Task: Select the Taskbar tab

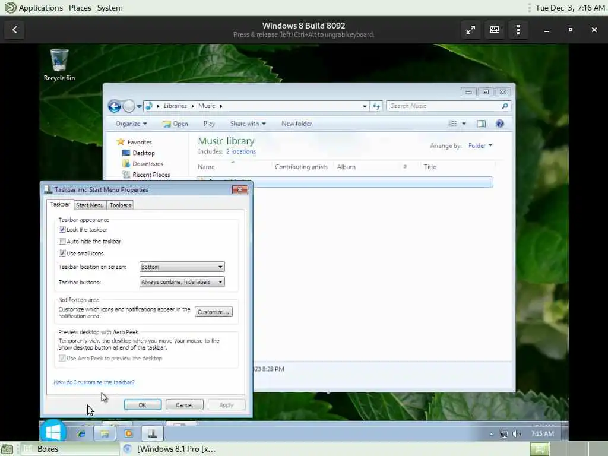Action: (x=60, y=204)
